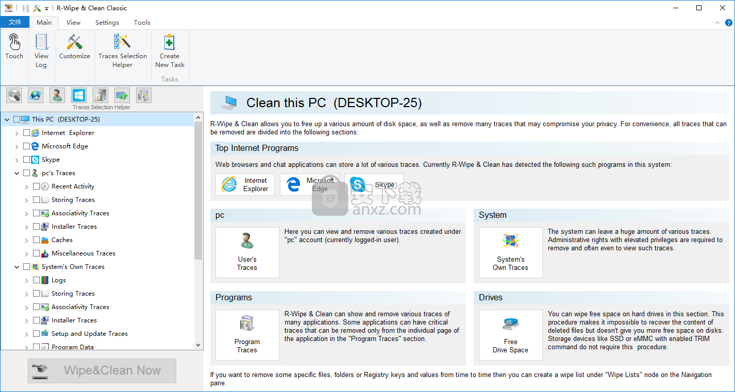Open the Skype program tile
This screenshot has height=392, width=735.
[x=374, y=184]
